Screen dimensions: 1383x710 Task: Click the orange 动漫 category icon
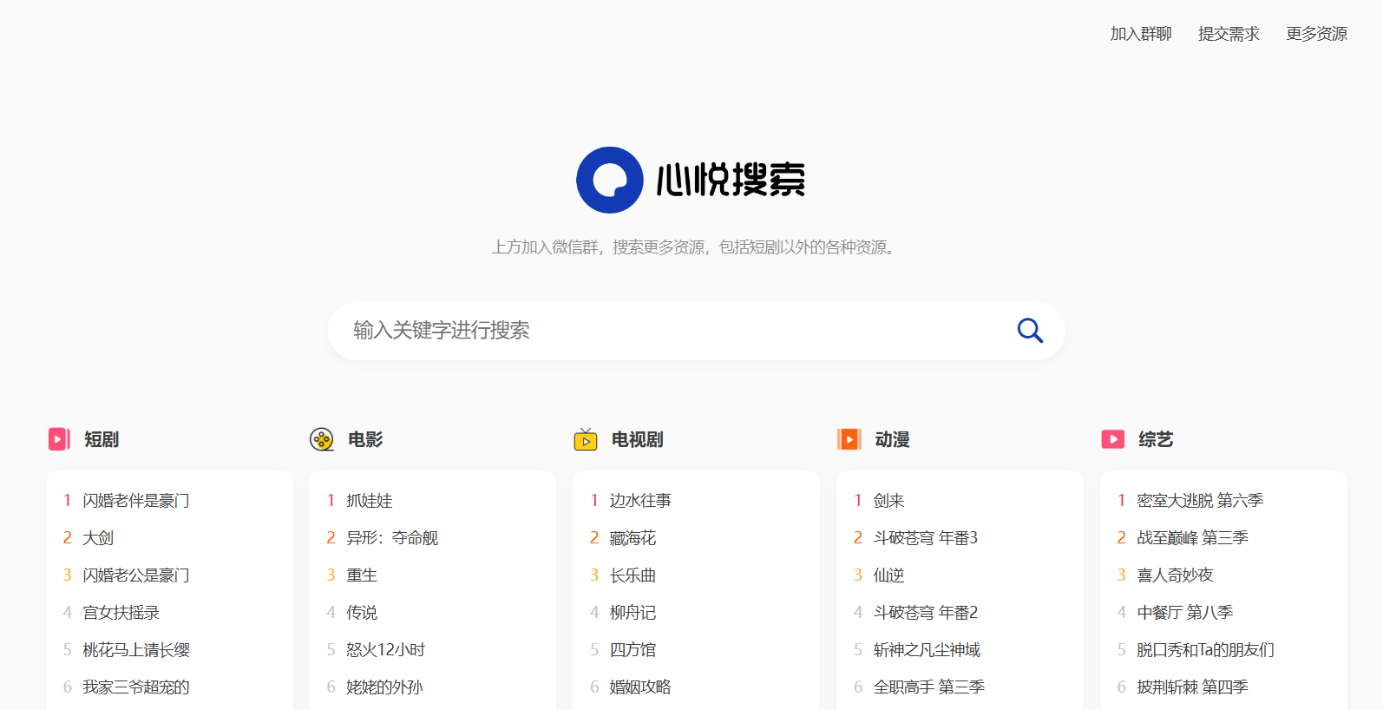[x=849, y=439]
